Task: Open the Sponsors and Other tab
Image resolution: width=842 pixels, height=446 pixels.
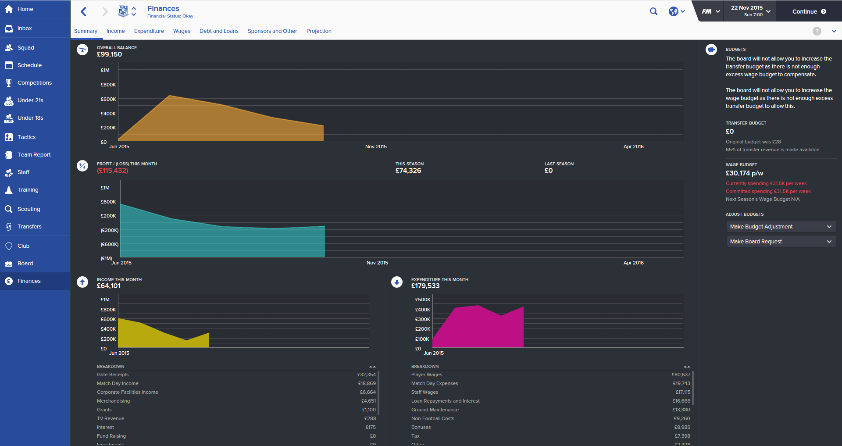Action: (x=272, y=31)
